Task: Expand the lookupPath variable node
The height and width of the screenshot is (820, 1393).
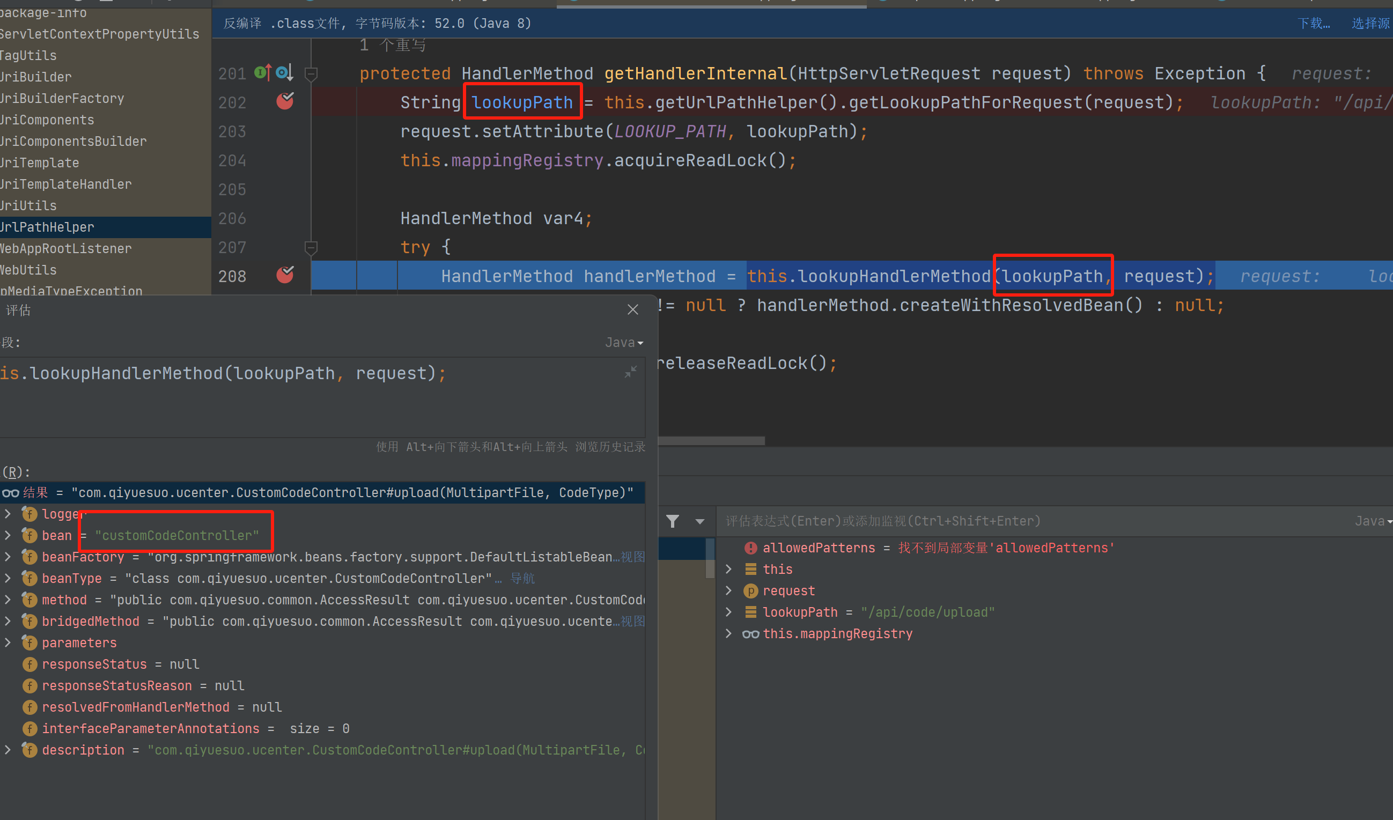Action: tap(728, 612)
